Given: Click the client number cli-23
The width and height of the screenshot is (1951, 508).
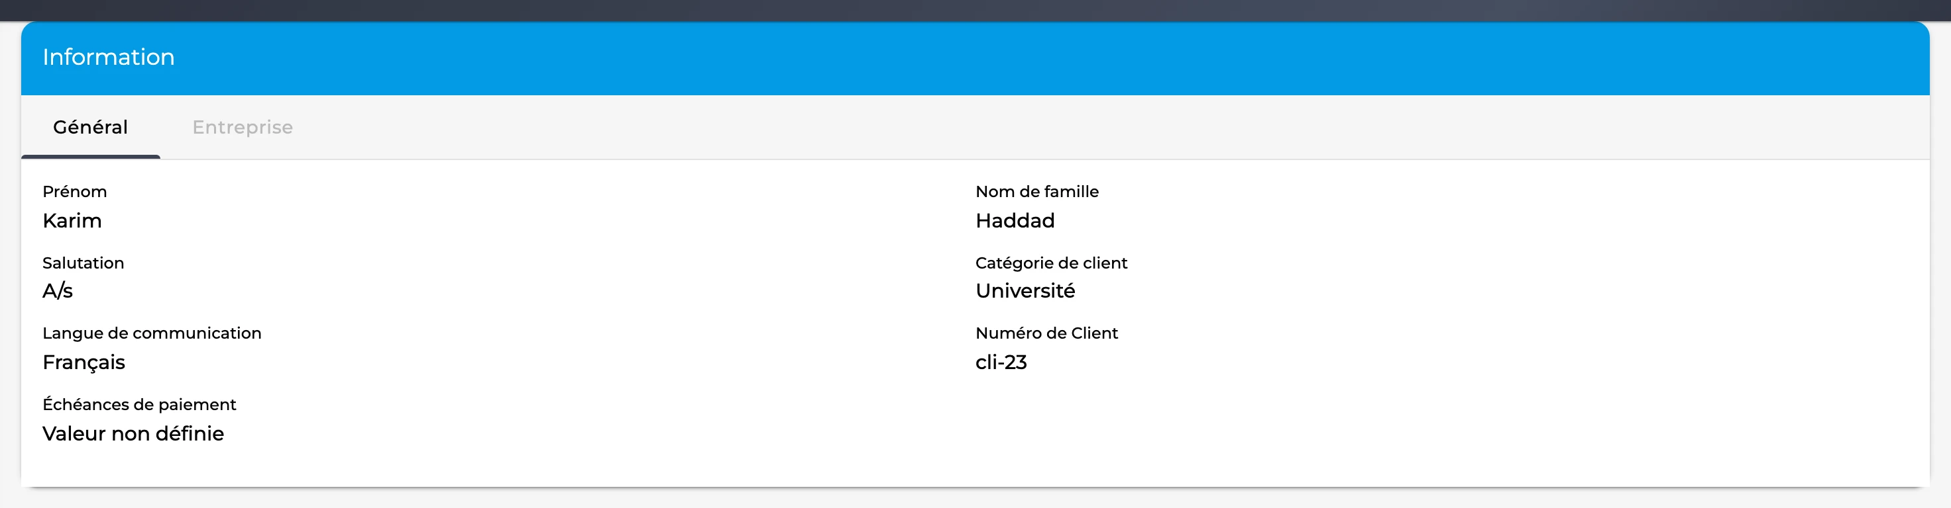Looking at the screenshot, I should [x=1001, y=362].
